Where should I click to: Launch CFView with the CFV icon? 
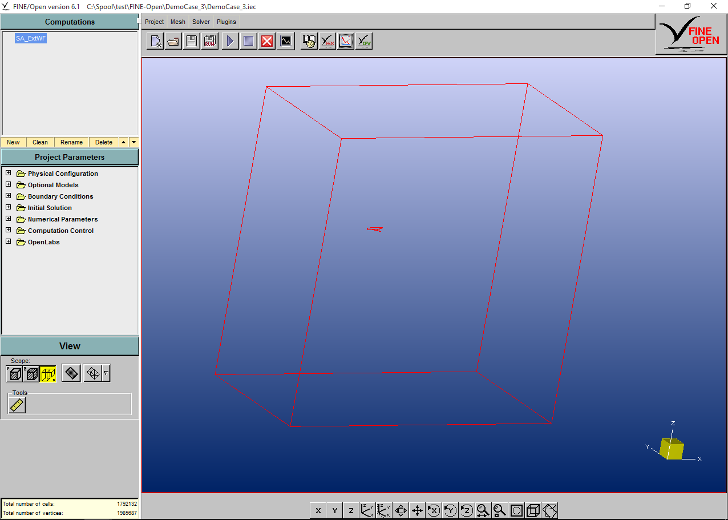pyautogui.click(x=364, y=41)
